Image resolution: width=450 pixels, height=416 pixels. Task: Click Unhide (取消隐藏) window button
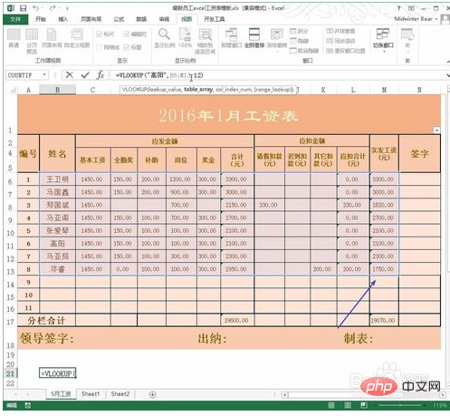304,51
